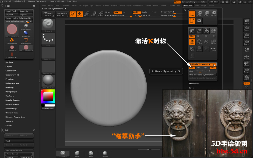Enable the M material channel button
Screen dimensions: 253x158
[124, 12]
